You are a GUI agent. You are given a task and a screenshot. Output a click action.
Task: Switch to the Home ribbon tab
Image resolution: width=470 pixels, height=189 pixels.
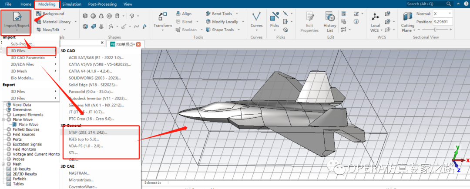point(26,4)
